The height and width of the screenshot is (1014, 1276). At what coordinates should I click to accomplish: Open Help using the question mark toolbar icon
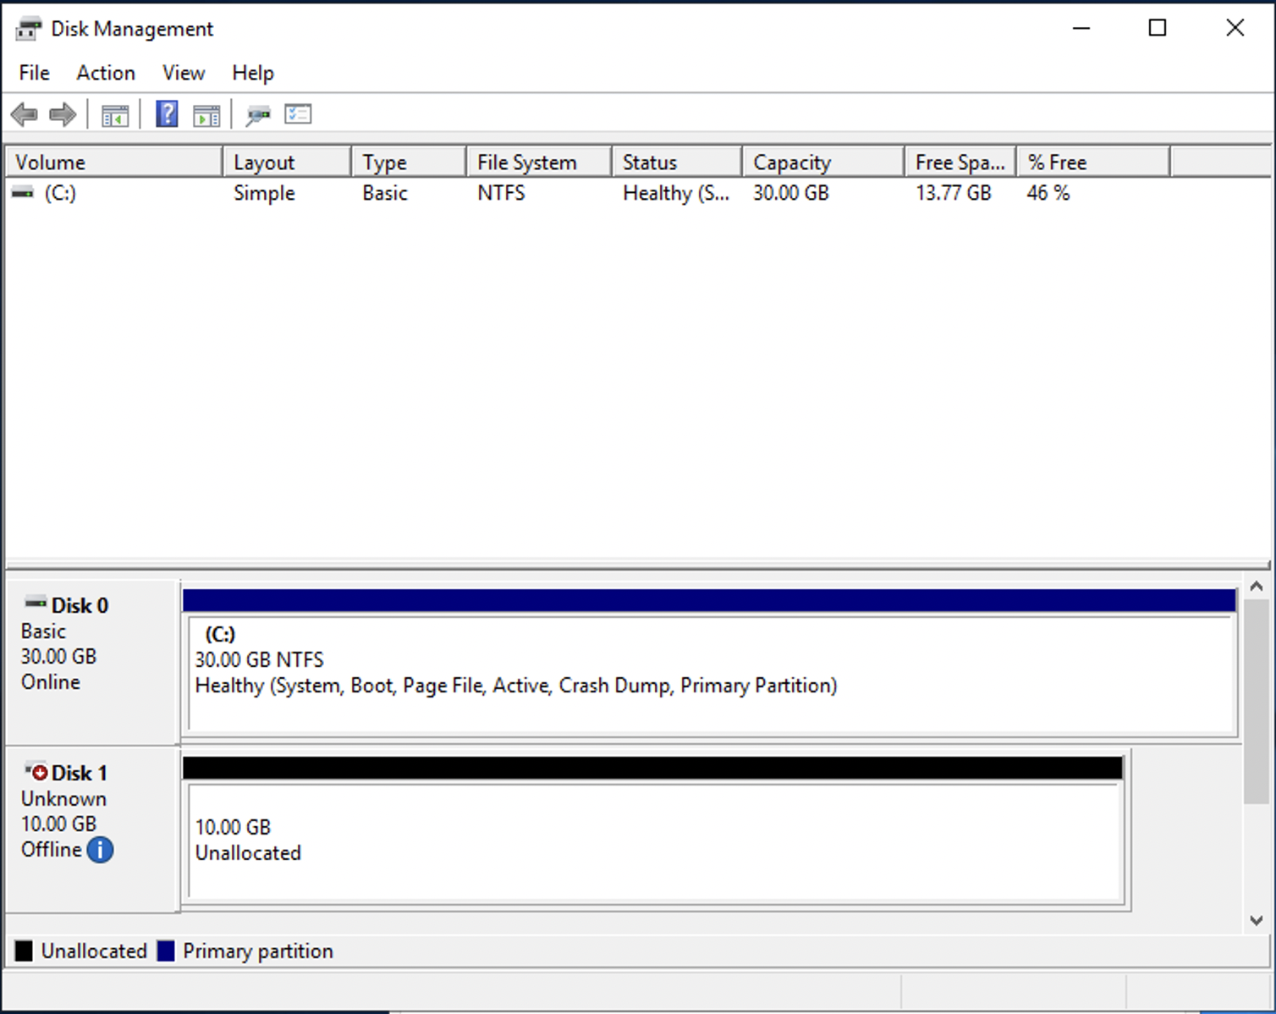(x=167, y=114)
